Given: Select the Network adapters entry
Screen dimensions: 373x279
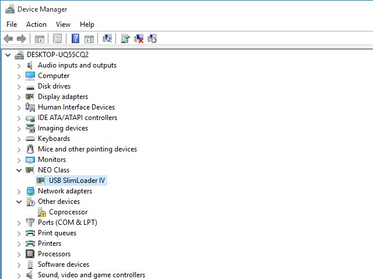Looking at the screenshot, I should (65, 191).
